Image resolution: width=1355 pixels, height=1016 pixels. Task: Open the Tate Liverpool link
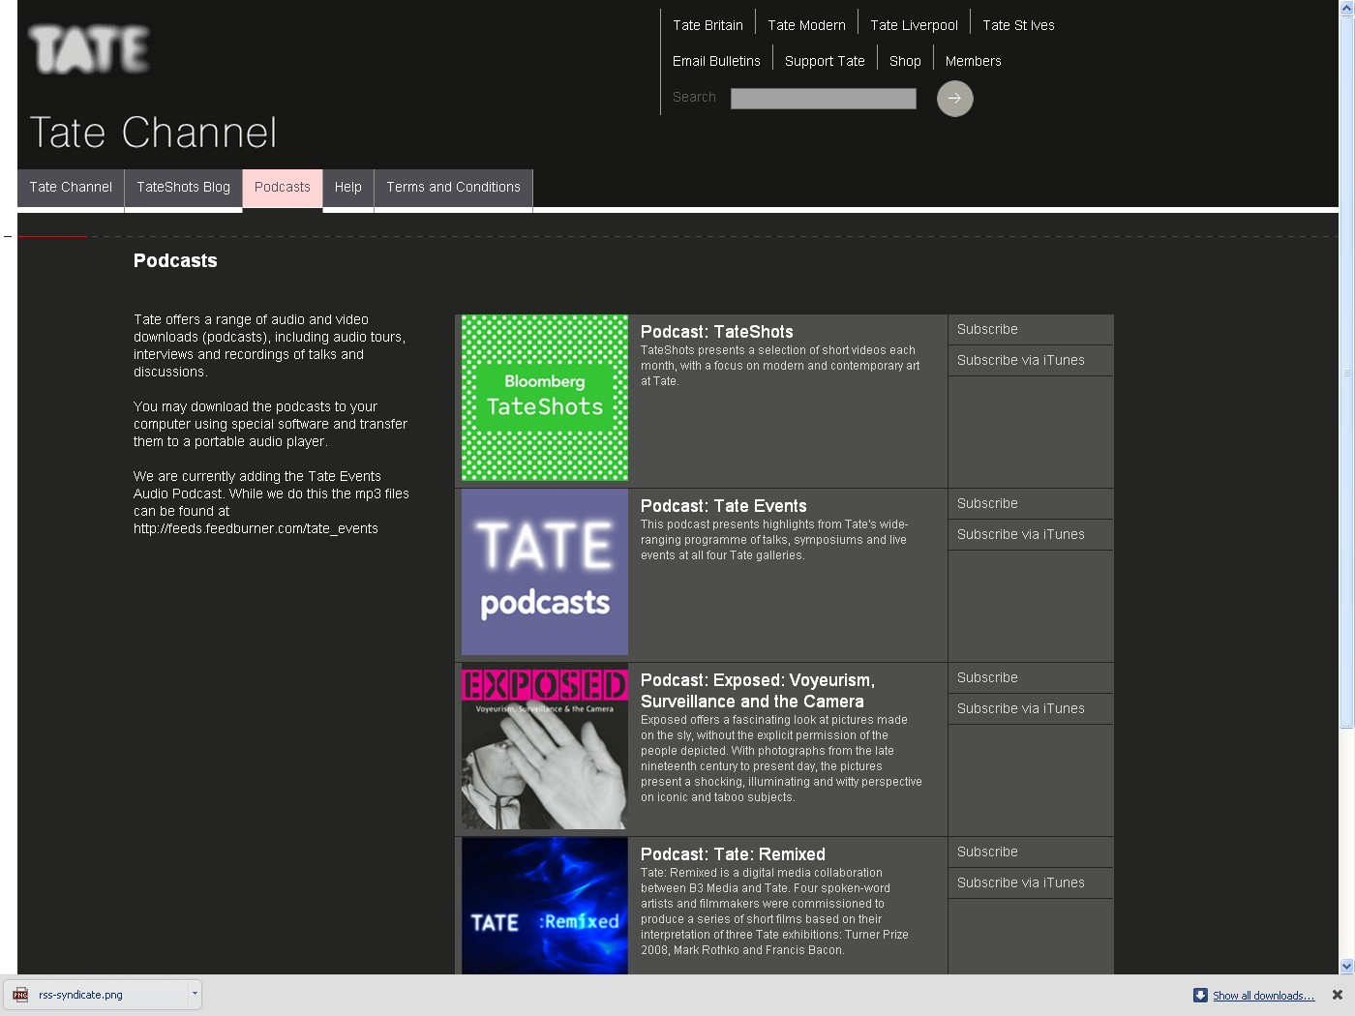pyautogui.click(x=915, y=25)
